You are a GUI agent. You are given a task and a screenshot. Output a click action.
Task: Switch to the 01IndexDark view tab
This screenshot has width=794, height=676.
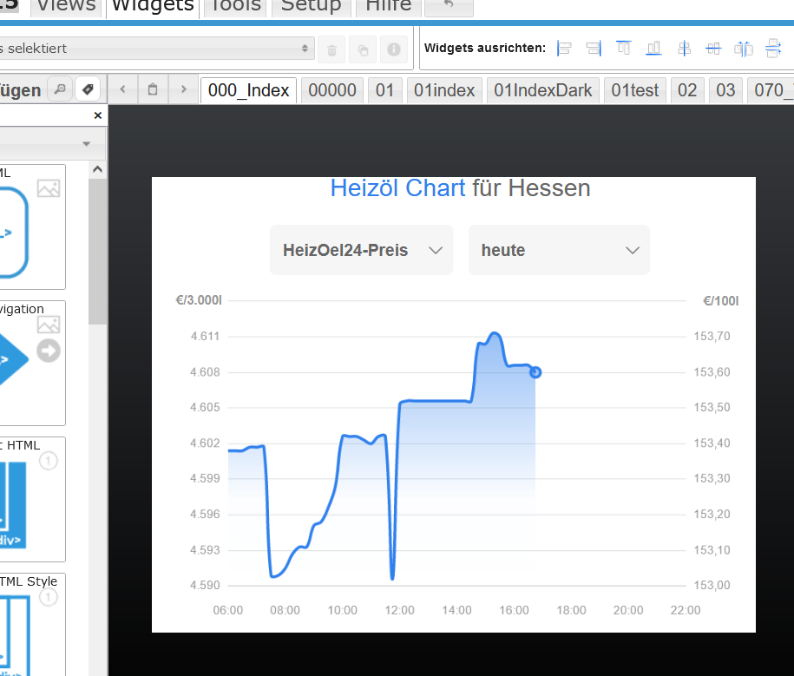coord(543,90)
